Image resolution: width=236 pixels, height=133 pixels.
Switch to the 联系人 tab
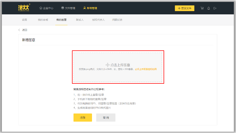[80, 20]
